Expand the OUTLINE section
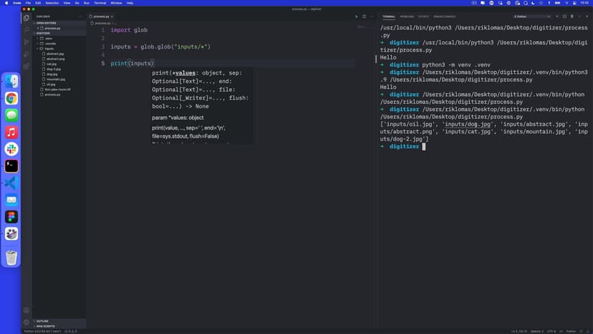Viewport: 593px width, 334px height. pyautogui.click(x=43, y=320)
